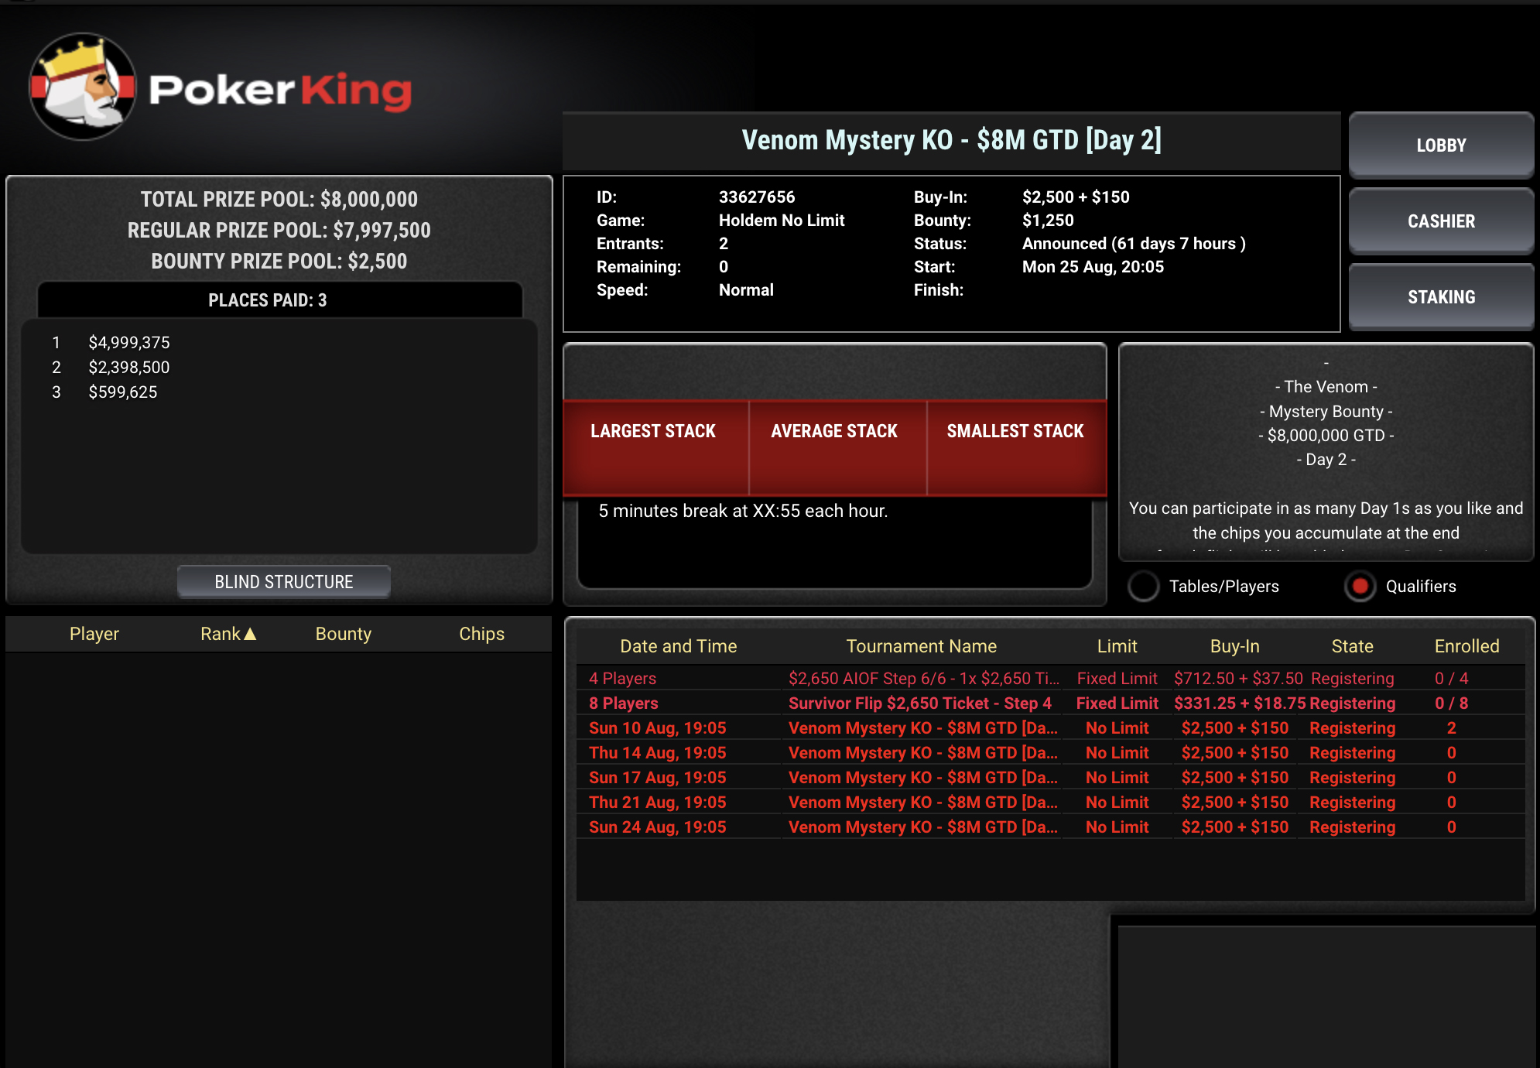Open the CASHIER button

click(x=1440, y=221)
